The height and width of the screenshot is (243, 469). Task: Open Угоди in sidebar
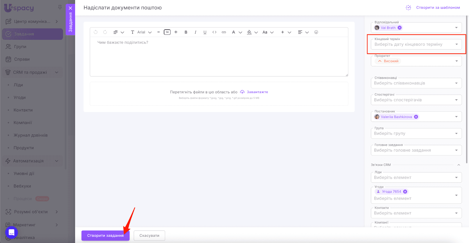click(x=20, y=97)
